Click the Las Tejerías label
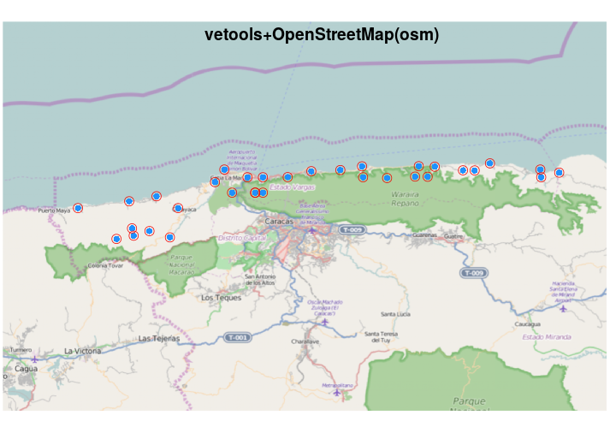 pyautogui.click(x=159, y=339)
